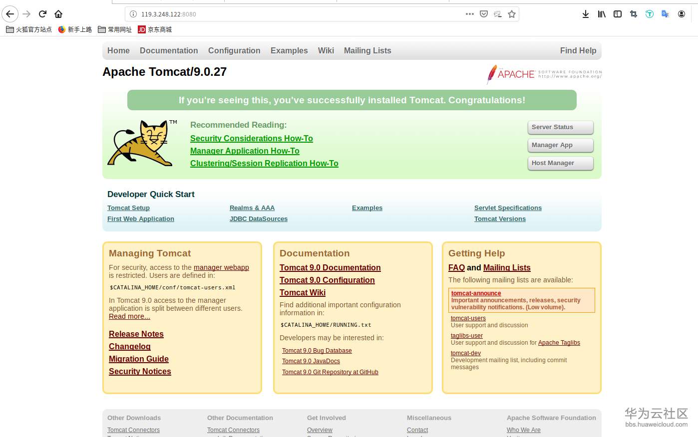The image size is (698, 437).
Task: Follow the manager webapp link
Action: (x=221, y=267)
